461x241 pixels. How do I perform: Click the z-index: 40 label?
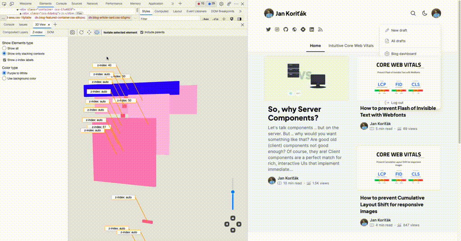point(104,65)
